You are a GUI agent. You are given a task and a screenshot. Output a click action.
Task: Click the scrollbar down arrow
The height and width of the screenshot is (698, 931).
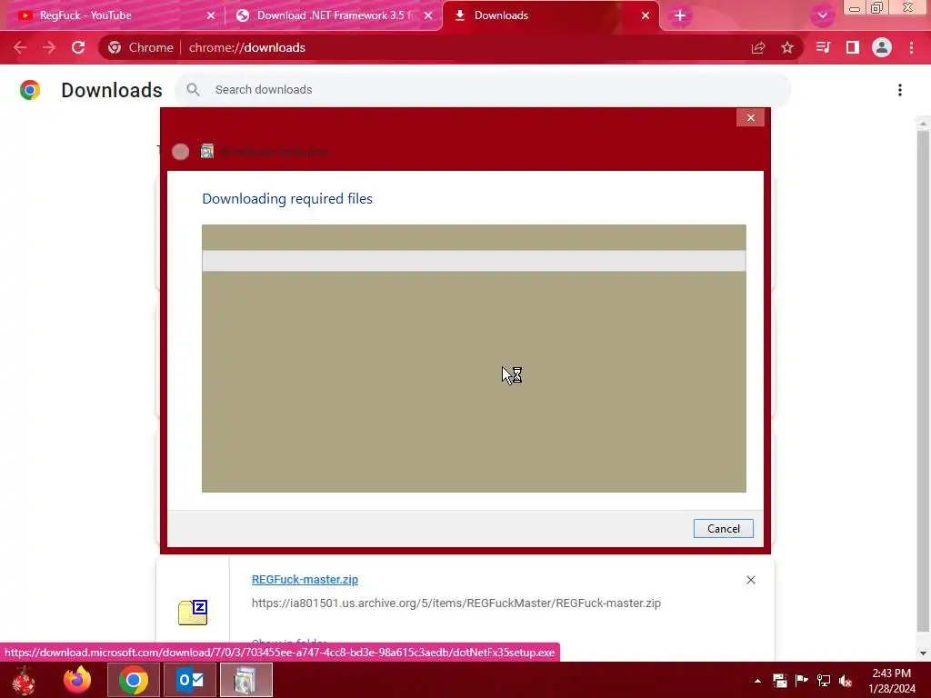coord(923,653)
